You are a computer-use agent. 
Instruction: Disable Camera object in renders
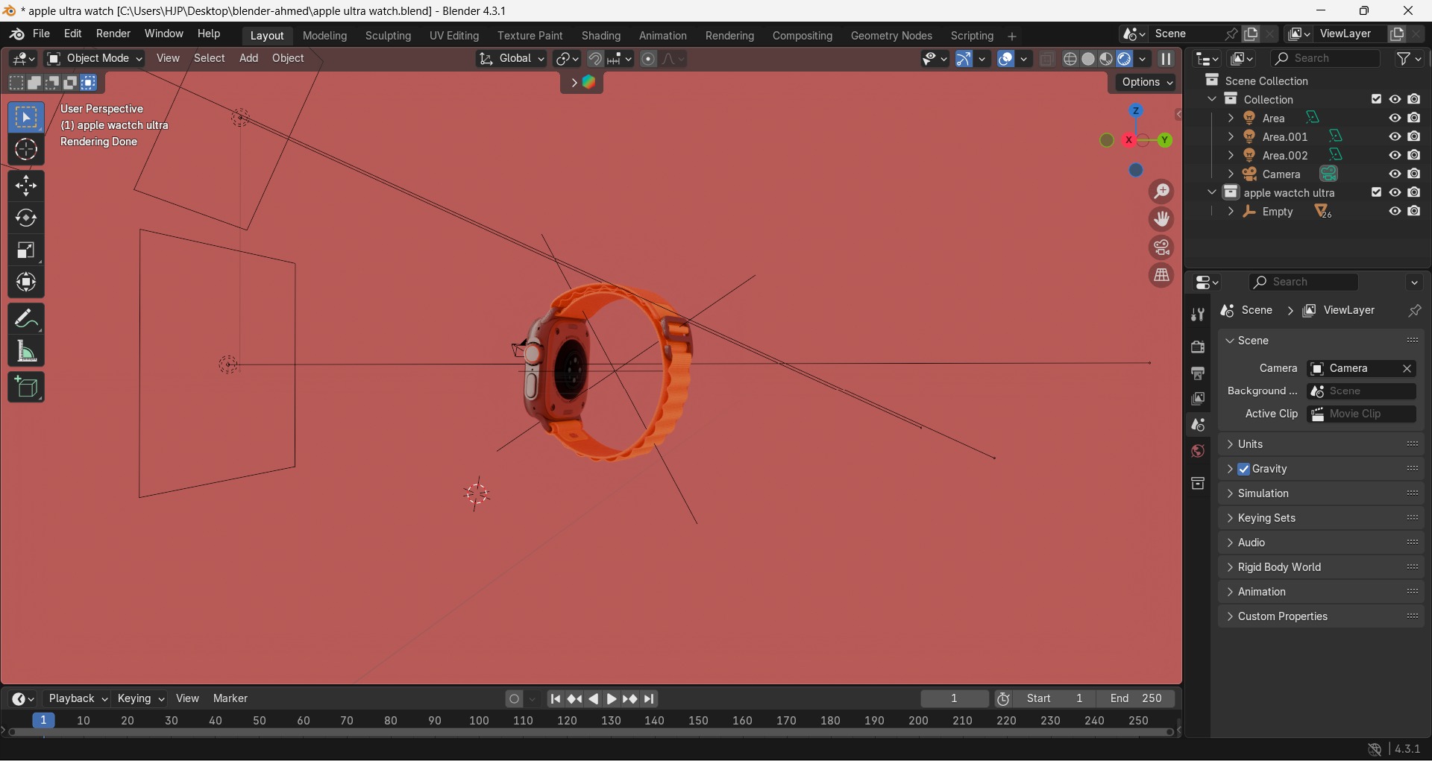pos(1414,174)
